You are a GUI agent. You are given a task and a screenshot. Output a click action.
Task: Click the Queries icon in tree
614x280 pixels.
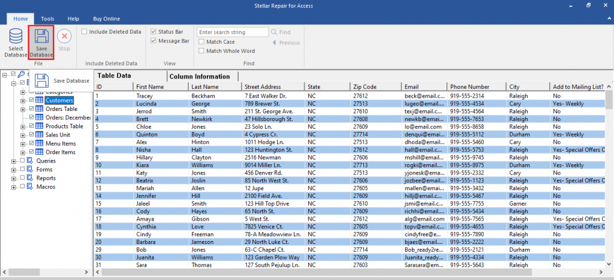click(x=30, y=161)
